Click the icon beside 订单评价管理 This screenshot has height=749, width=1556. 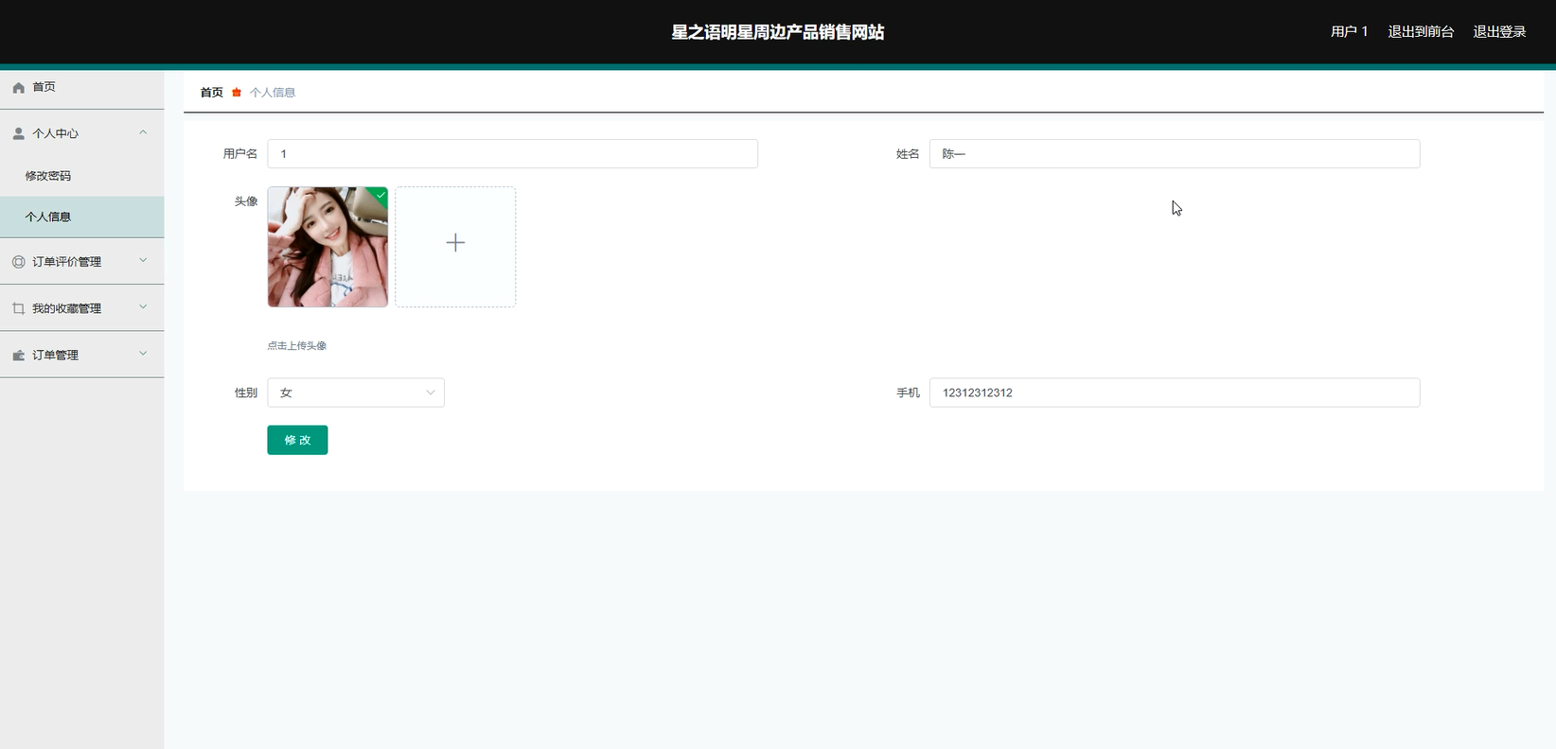click(x=18, y=262)
